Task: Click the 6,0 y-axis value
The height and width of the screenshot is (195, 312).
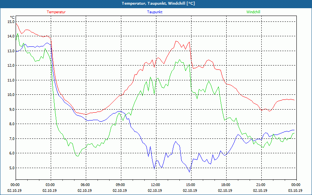Action: [x=12, y=153]
